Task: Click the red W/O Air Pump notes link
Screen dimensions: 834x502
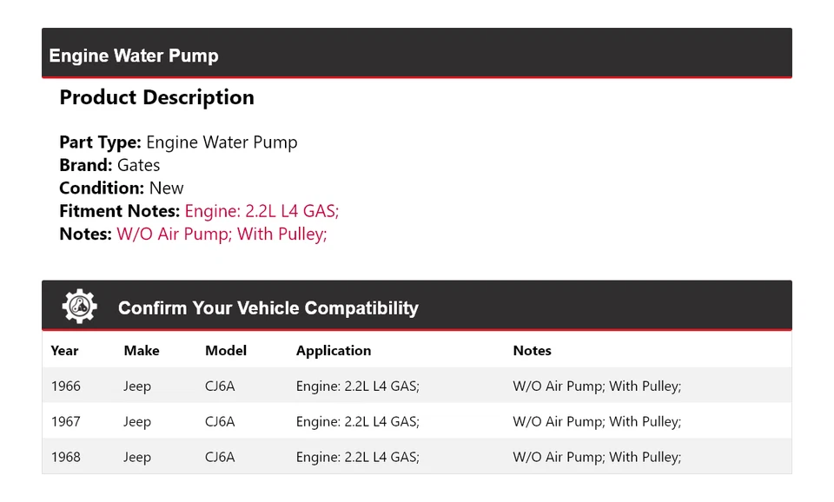Action: coord(222,234)
